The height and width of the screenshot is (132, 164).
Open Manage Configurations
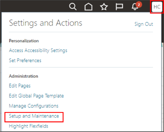coord(33,106)
